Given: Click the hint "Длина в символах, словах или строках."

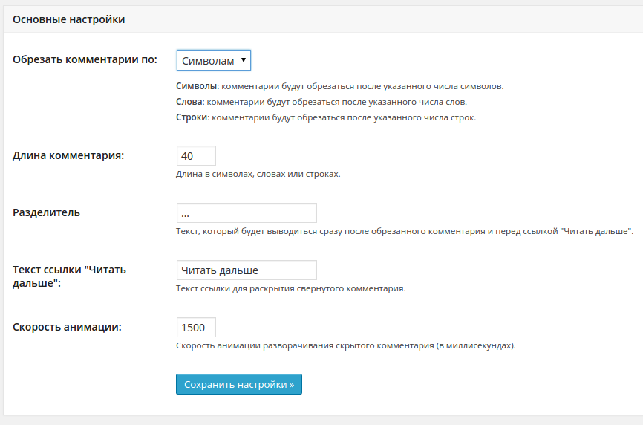Looking at the screenshot, I should point(258,174).
